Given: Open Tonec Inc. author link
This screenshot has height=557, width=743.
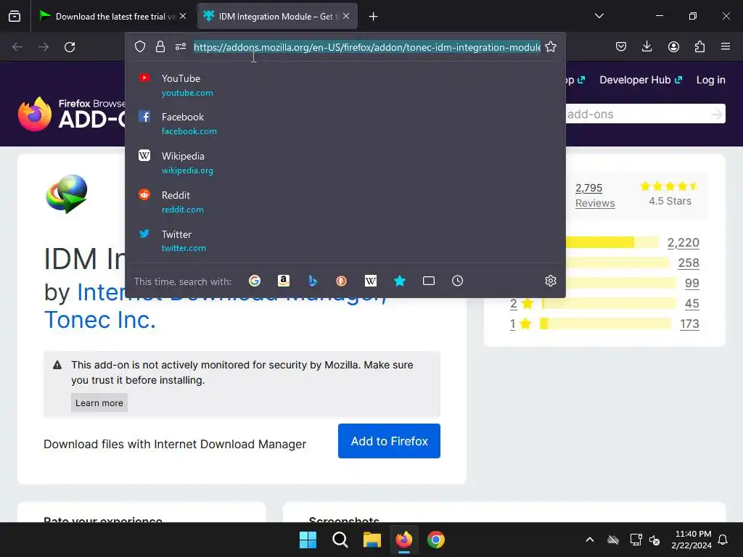Looking at the screenshot, I should pyautogui.click(x=100, y=320).
